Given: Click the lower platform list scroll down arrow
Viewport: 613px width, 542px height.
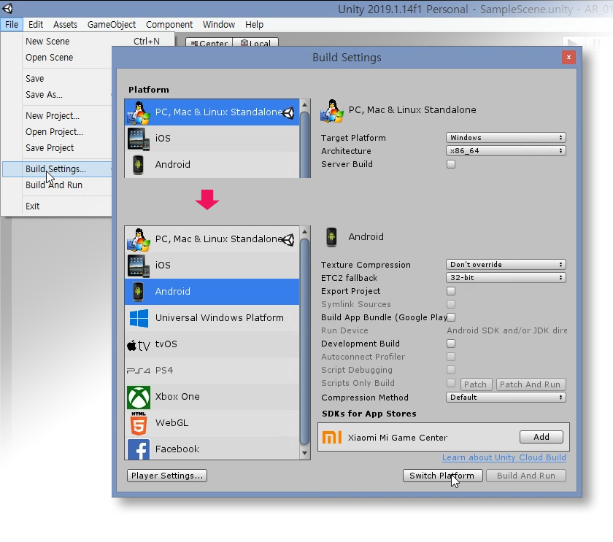Looking at the screenshot, I should coord(304,453).
